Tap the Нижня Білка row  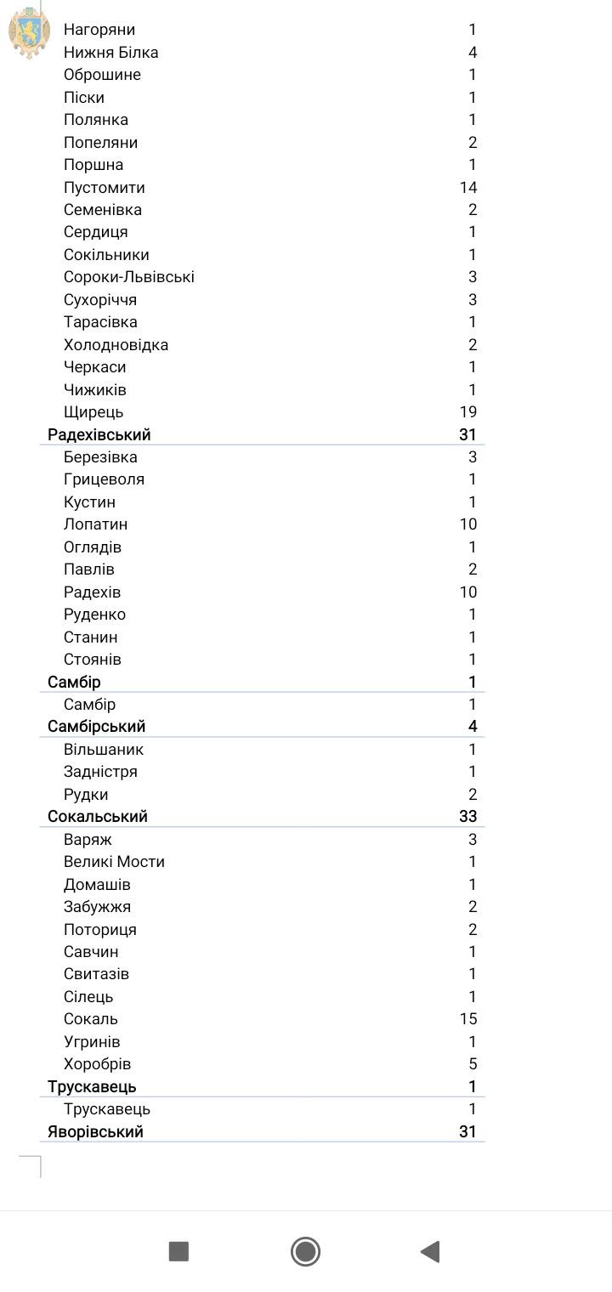coord(111,53)
